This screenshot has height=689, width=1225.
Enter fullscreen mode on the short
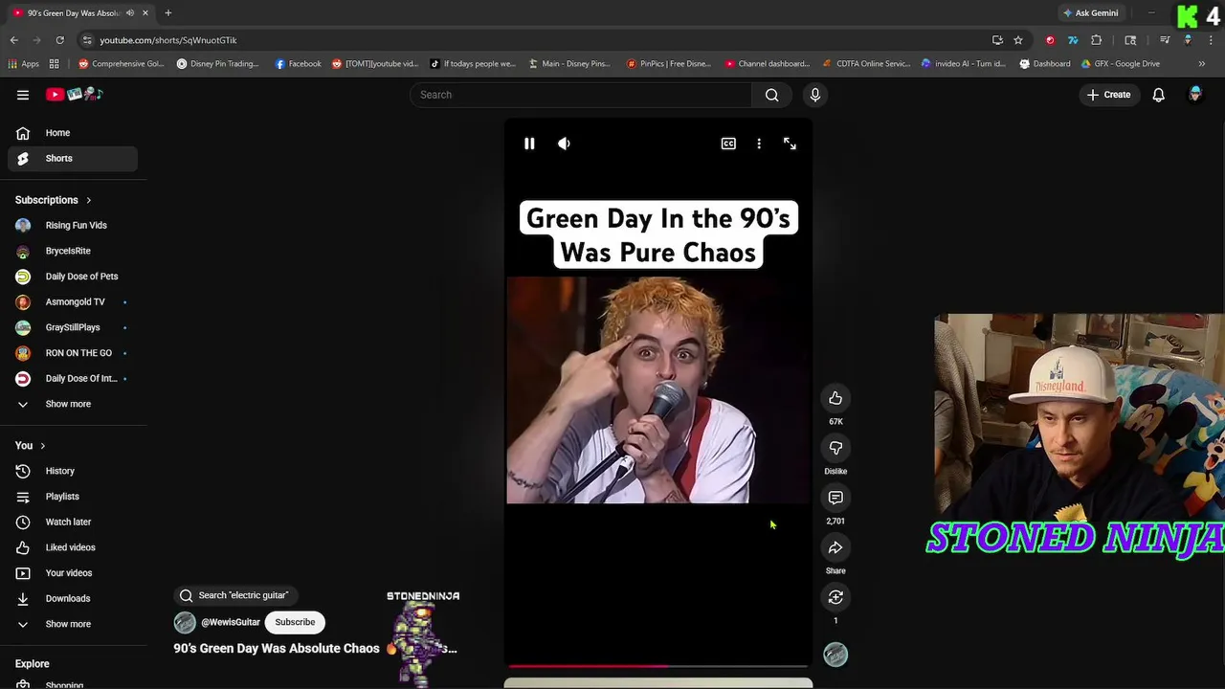click(x=790, y=144)
